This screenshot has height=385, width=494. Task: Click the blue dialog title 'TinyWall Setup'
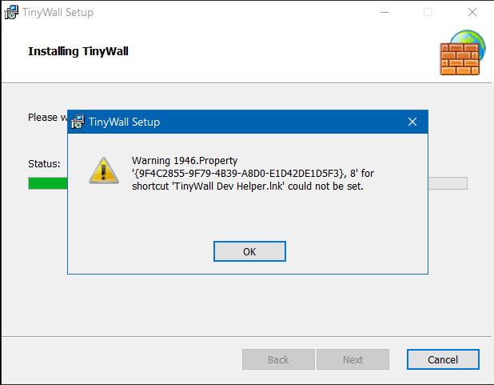[125, 122]
